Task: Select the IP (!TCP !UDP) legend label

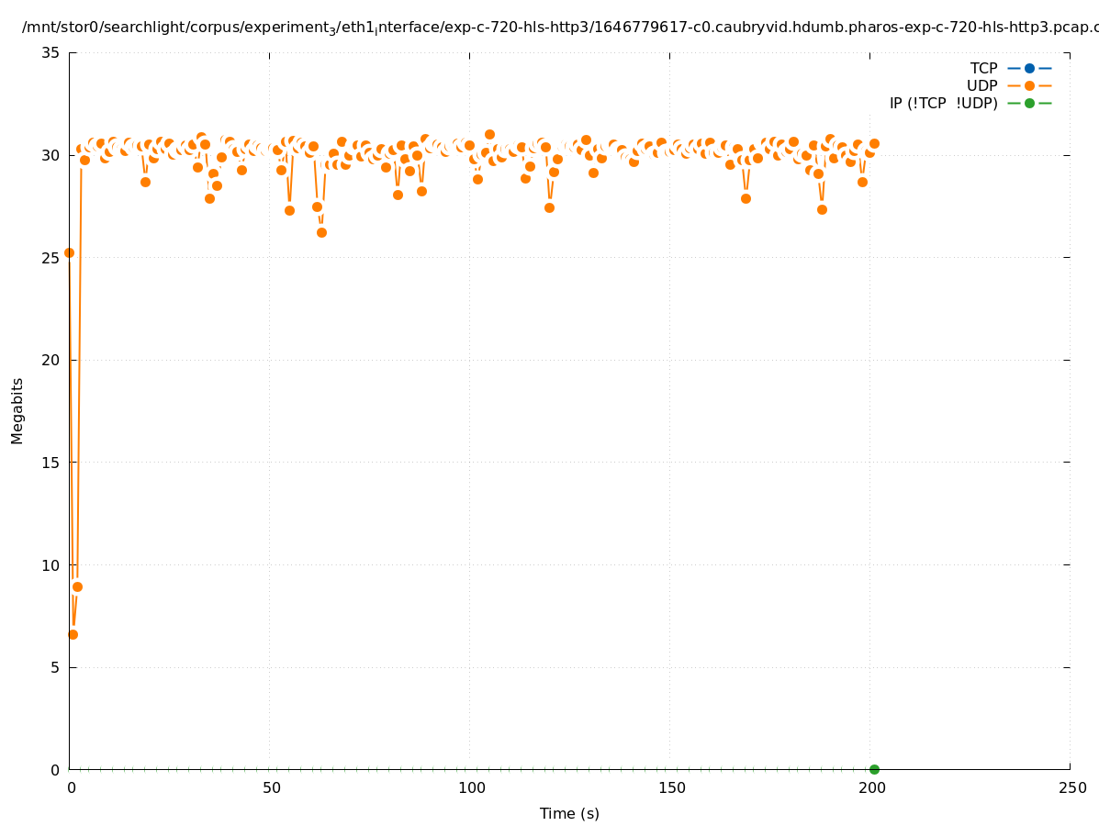Action: click(943, 103)
